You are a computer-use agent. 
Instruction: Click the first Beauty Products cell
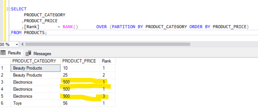coord(35,68)
